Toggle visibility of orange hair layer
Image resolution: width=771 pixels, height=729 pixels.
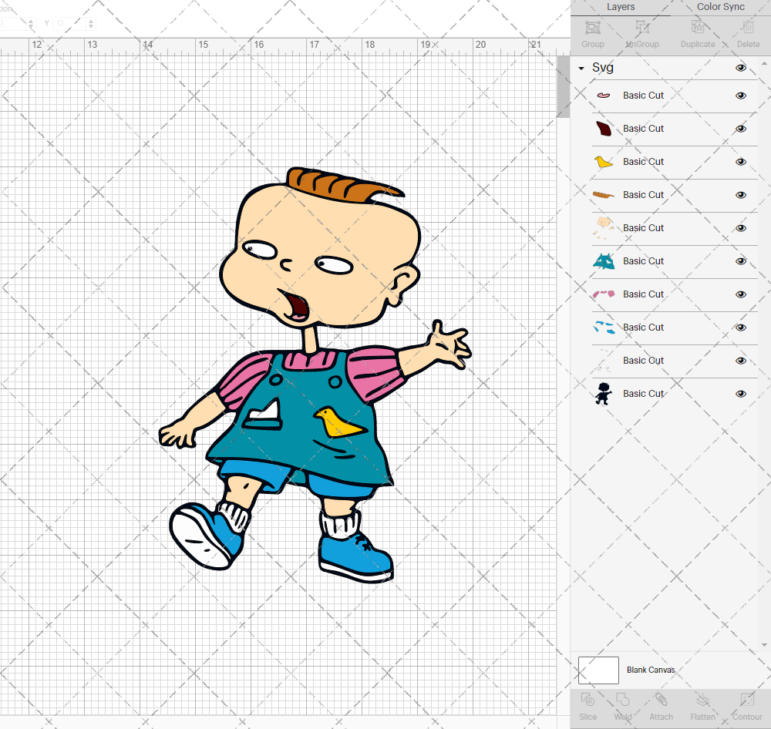[741, 195]
